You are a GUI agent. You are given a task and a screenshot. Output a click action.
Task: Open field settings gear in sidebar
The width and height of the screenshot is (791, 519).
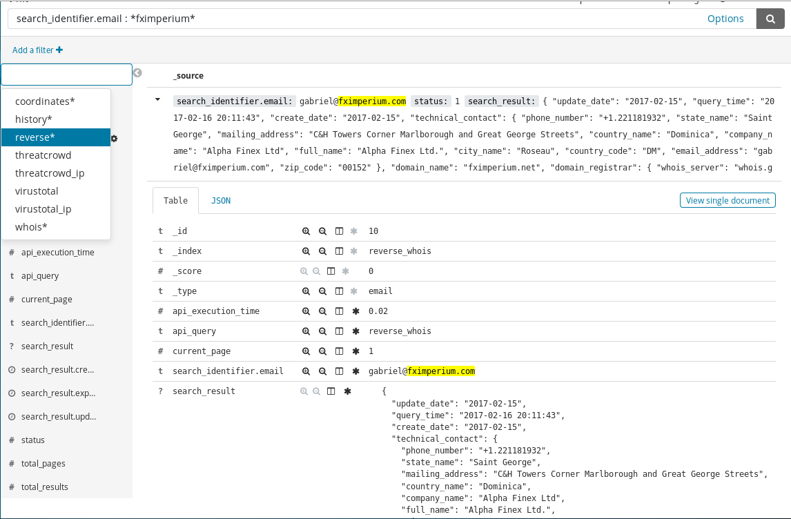coord(115,138)
